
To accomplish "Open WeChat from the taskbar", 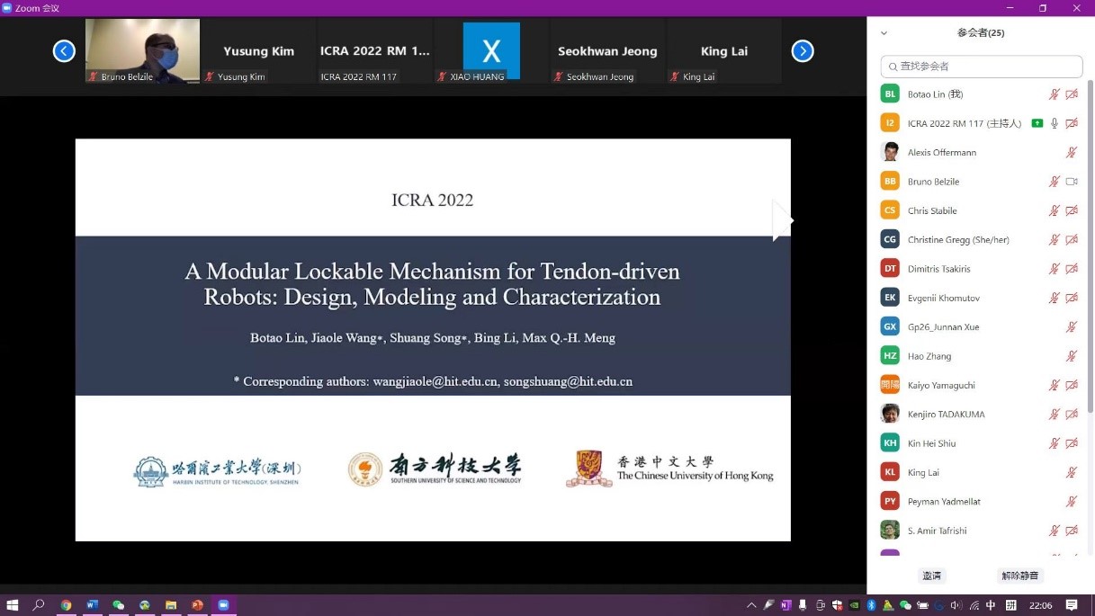I will (119, 605).
